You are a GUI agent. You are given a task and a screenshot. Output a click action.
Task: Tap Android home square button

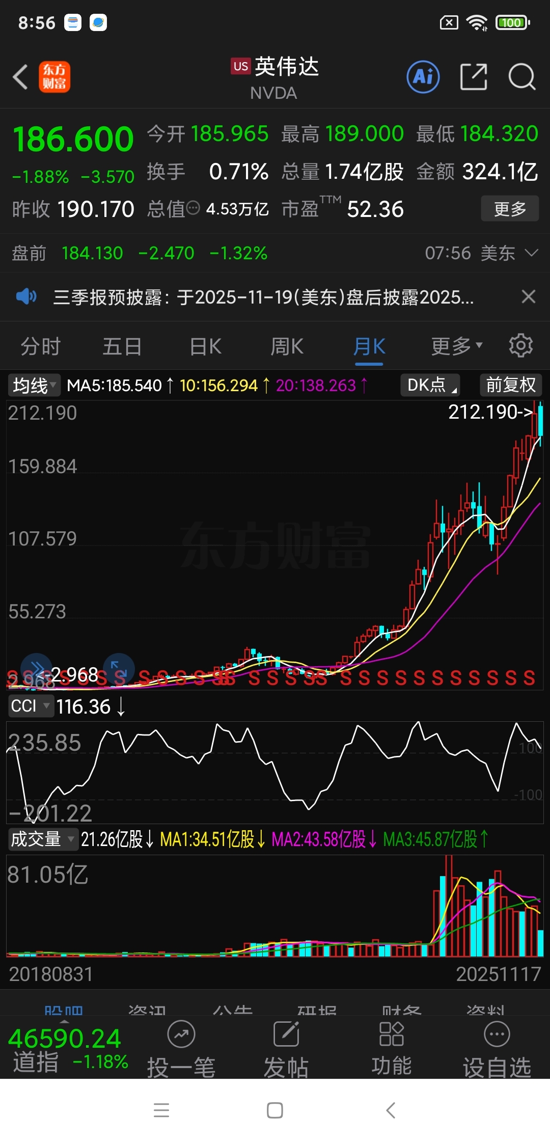point(275,1110)
